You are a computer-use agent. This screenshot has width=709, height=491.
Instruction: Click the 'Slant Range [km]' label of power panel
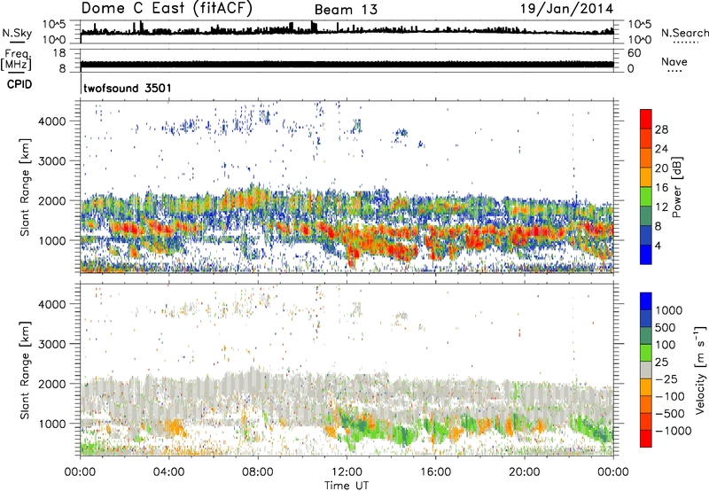[25, 187]
